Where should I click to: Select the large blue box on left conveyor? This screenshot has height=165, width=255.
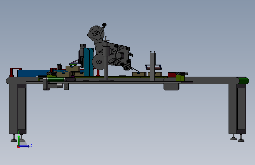point(34,73)
